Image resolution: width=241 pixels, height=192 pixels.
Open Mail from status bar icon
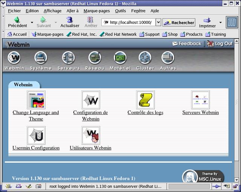[x=18, y=186]
